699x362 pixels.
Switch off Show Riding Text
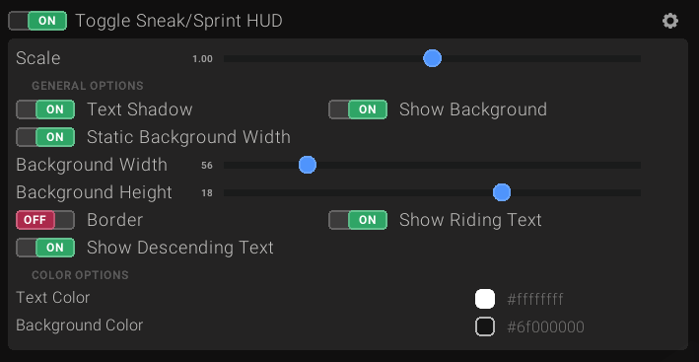[x=358, y=220]
